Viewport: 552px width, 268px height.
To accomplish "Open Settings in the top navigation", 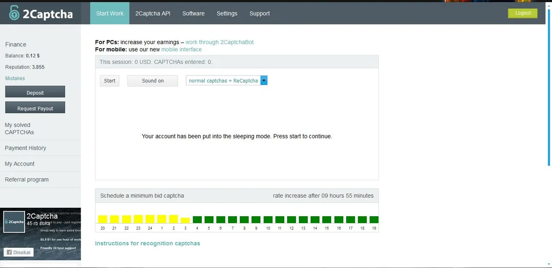I will (227, 13).
